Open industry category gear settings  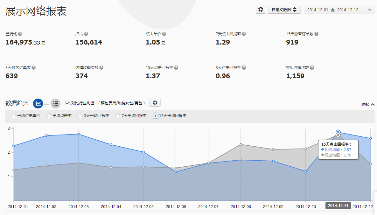coord(155,102)
